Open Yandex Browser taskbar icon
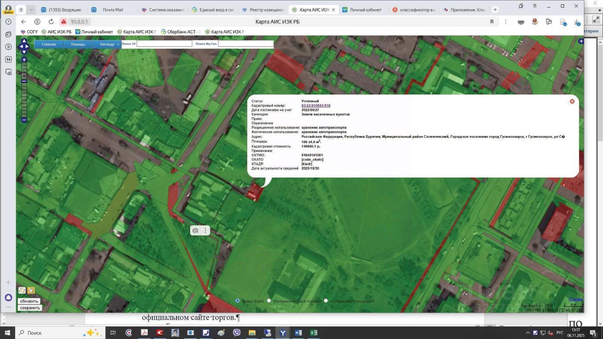This screenshot has width=603, height=339. (x=283, y=333)
